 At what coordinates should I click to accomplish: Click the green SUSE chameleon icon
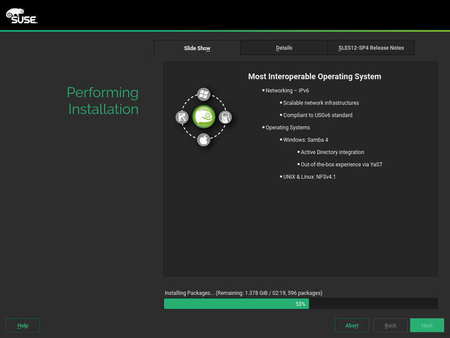point(203,117)
